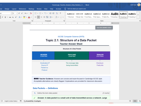This screenshot has width=141, height=106.
Task: Open the Font dialog launcher
Action: click(x=32, y=21)
